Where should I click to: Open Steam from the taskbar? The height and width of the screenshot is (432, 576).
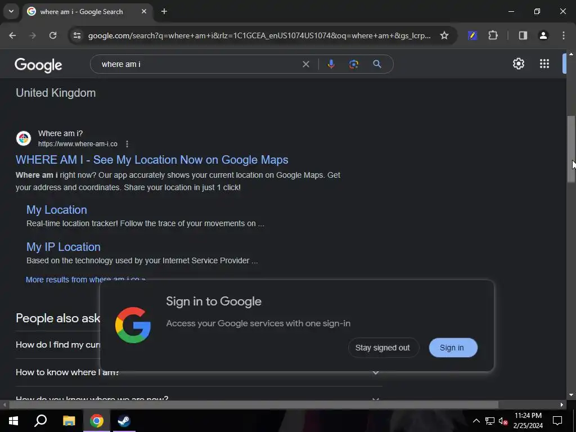pyautogui.click(x=124, y=421)
